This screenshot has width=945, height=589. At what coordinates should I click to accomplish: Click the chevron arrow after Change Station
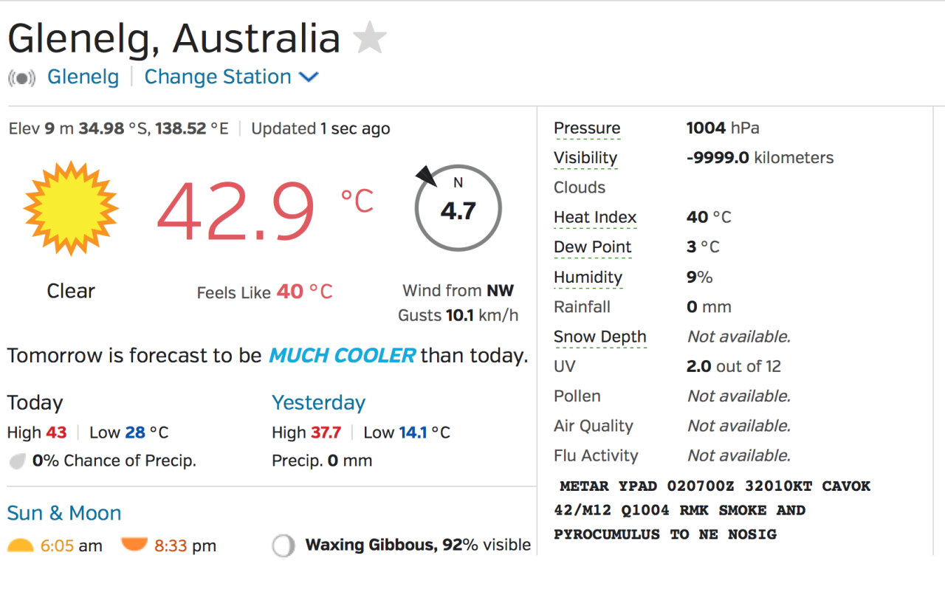309,77
